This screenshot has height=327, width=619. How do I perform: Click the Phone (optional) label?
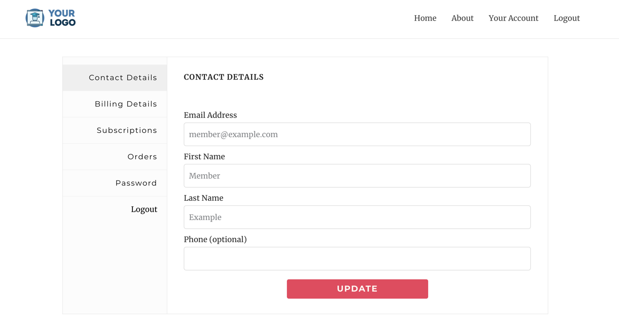click(215, 239)
